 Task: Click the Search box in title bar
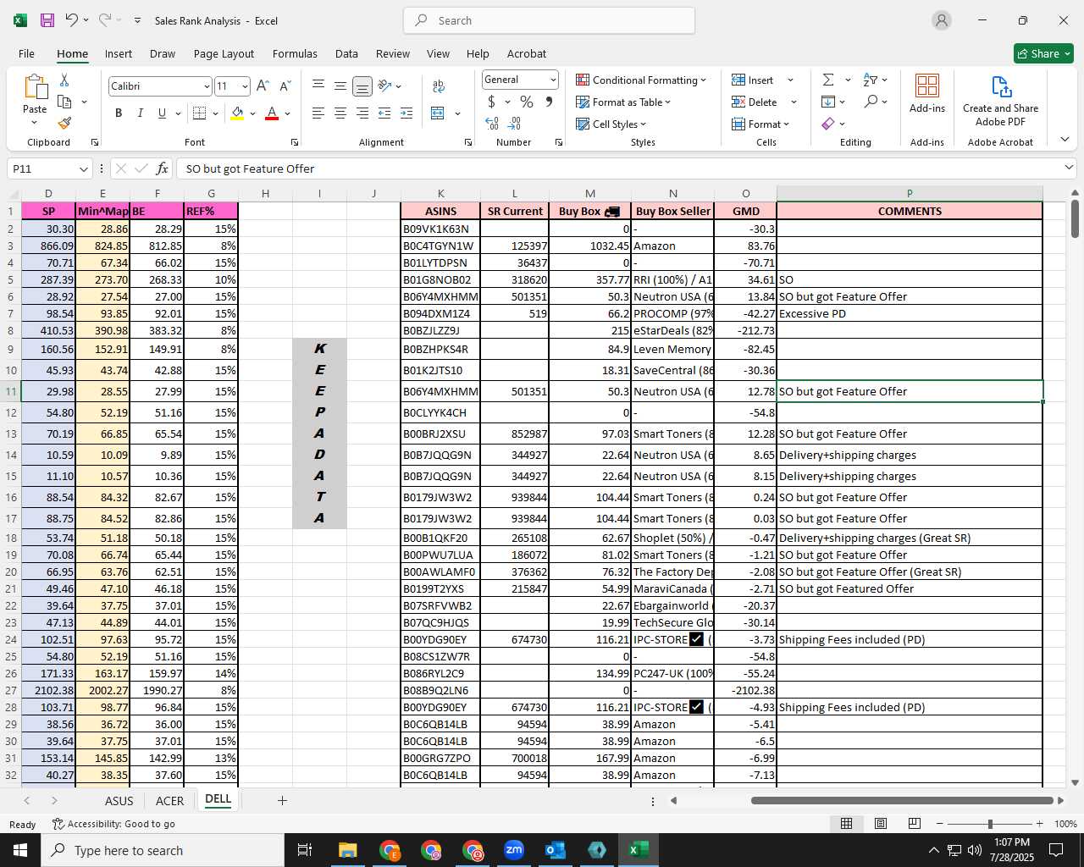pos(549,20)
